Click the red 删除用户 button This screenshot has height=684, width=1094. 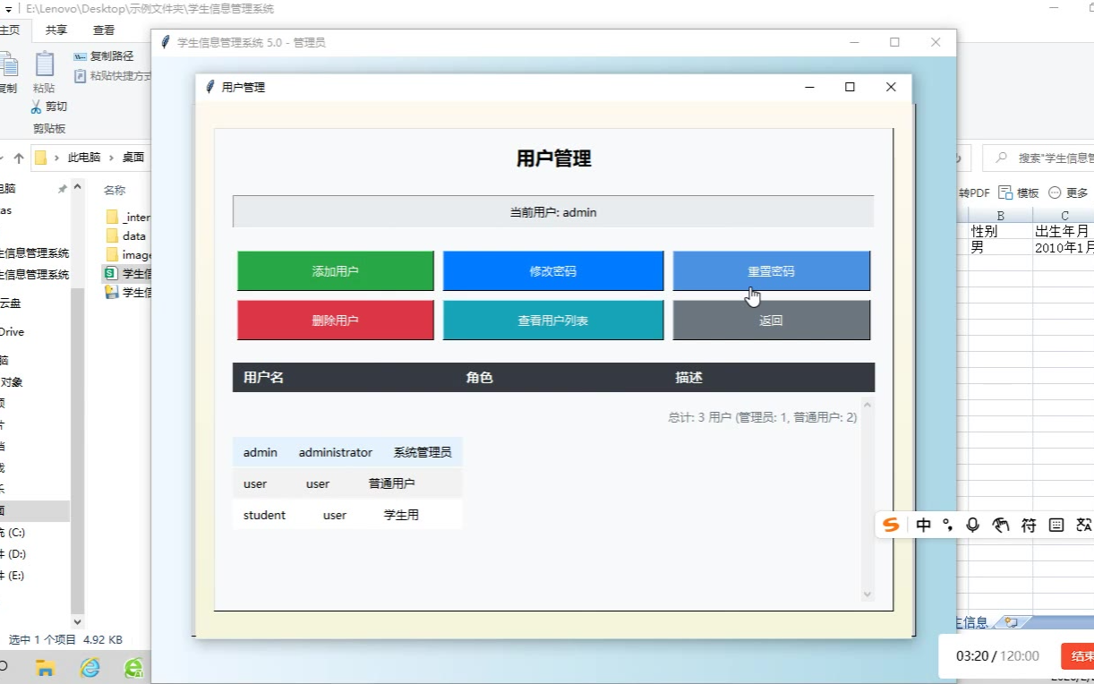click(335, 321)
